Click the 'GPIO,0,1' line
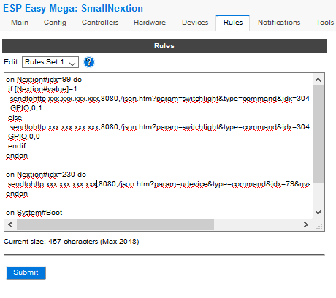This screenshot has height=298, width=336. [x=26, y=108]
